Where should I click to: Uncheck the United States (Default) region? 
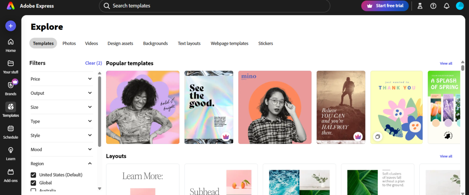click(33, 175)
